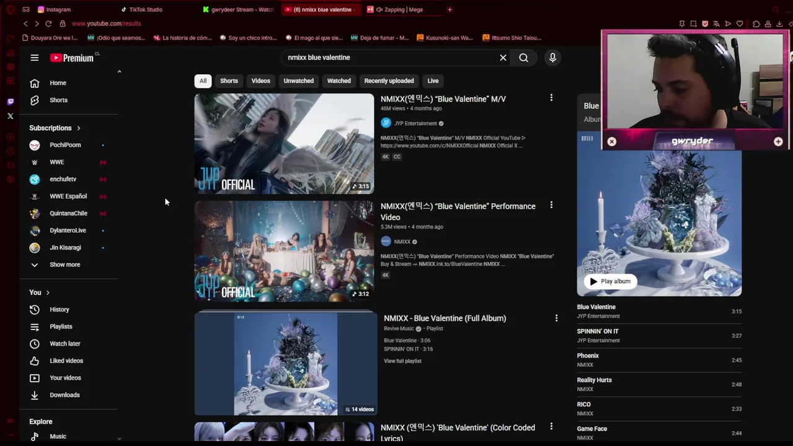Viewport: 793px width, 446px height.
Task: Open JYP Entertainment channel under M/V result
Action: point(415,123)
